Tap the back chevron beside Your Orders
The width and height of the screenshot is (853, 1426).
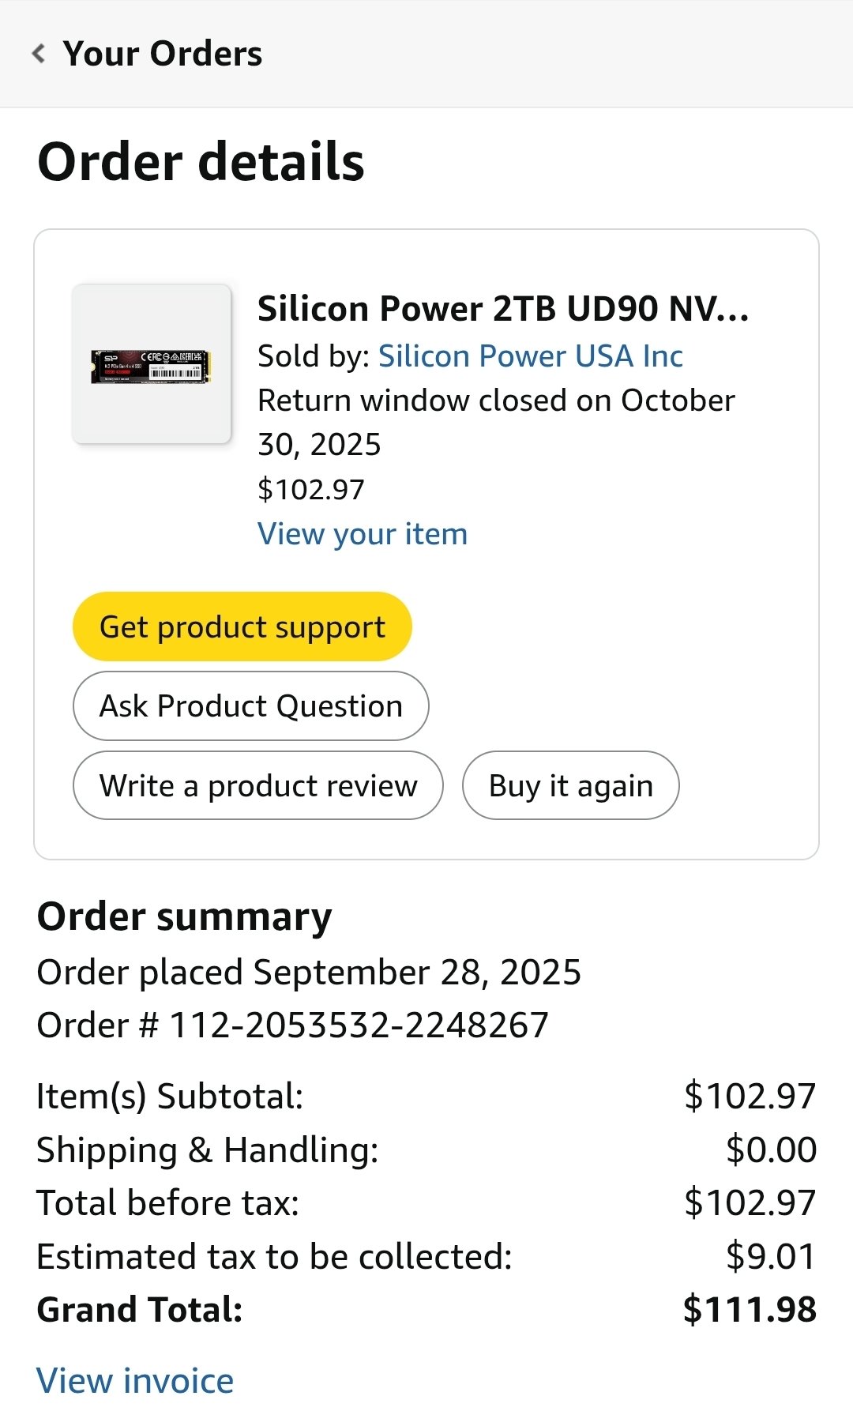(x=38, y=54)
